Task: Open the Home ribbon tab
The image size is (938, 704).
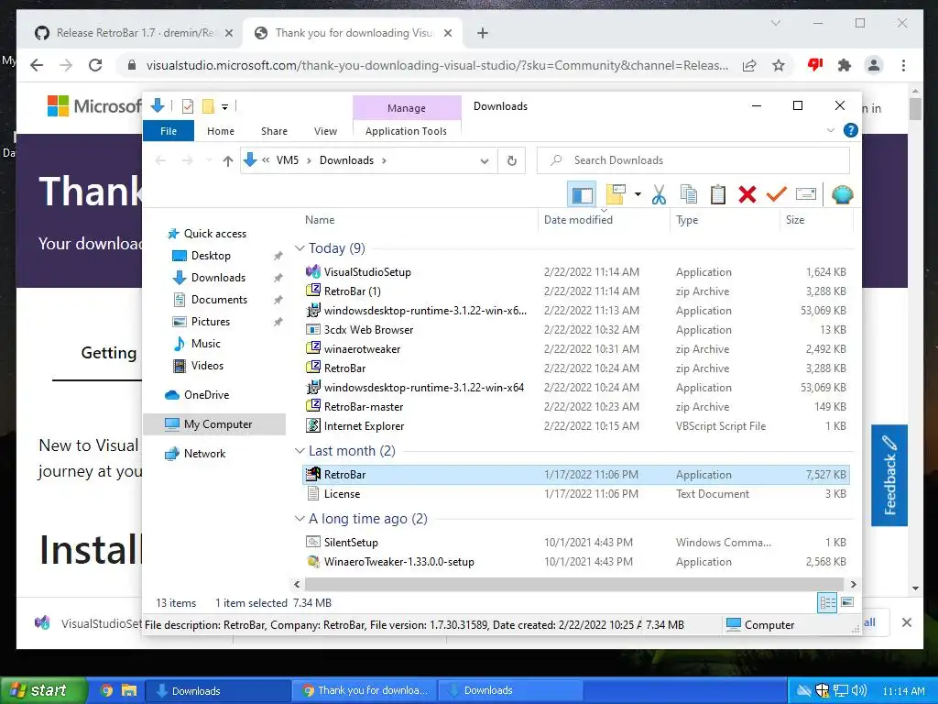Action: [221, 131]
